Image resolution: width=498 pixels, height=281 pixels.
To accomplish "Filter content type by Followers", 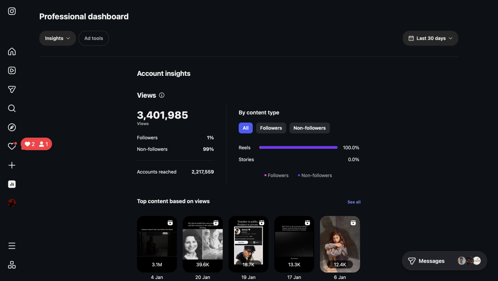I will tap(271, 128).
